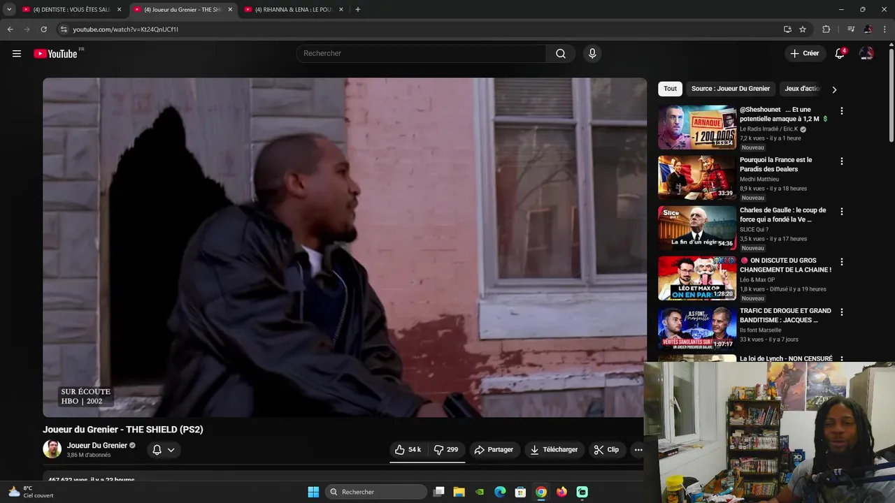This screenshot has width=895, height=503.
Task: Open Chrome profile avatar
Action: pyautogui.click(x=868, y=29)
